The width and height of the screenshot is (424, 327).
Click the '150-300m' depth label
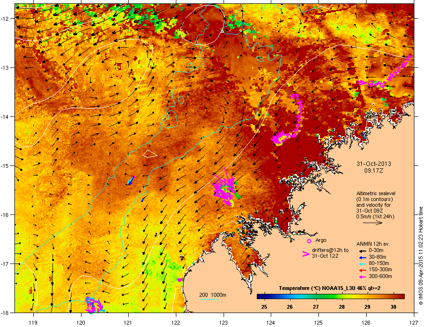click(x=380, y=270)
